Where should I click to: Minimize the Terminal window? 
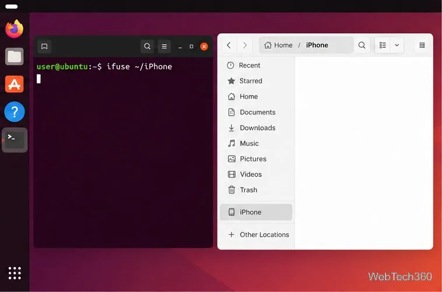click(x=180, y=47)
